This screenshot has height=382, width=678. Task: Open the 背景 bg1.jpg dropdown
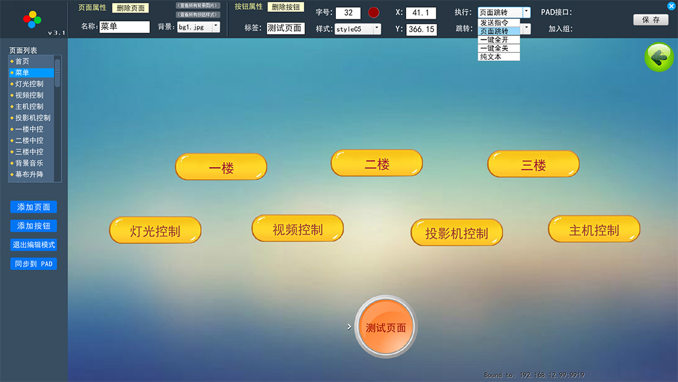(216, 27)
